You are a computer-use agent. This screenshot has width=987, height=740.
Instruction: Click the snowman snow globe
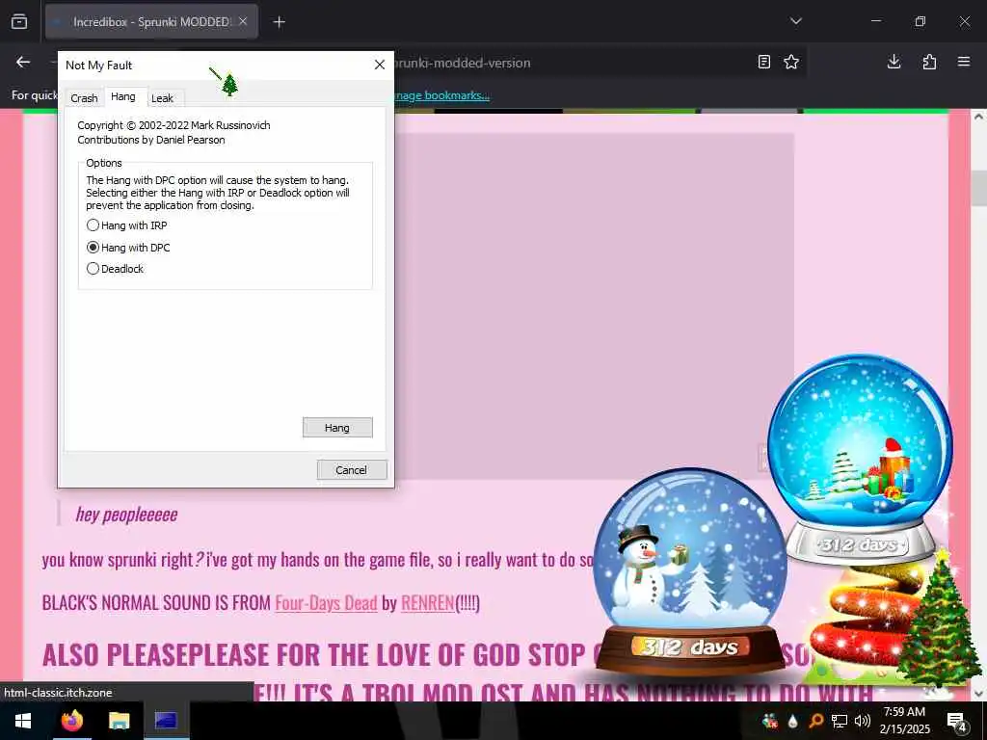click(690, 571)
